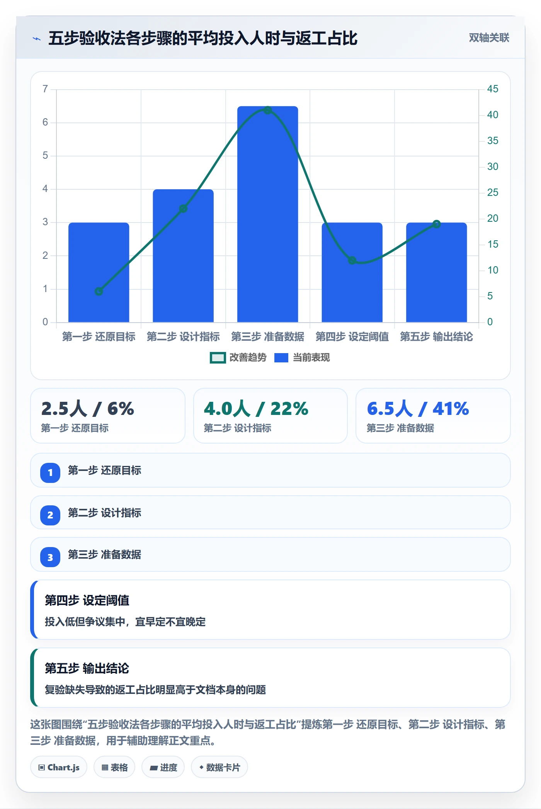Click the 第四步 设定阈值 x-axis label
Screen dimensions: 541x809
pos(352,337)
